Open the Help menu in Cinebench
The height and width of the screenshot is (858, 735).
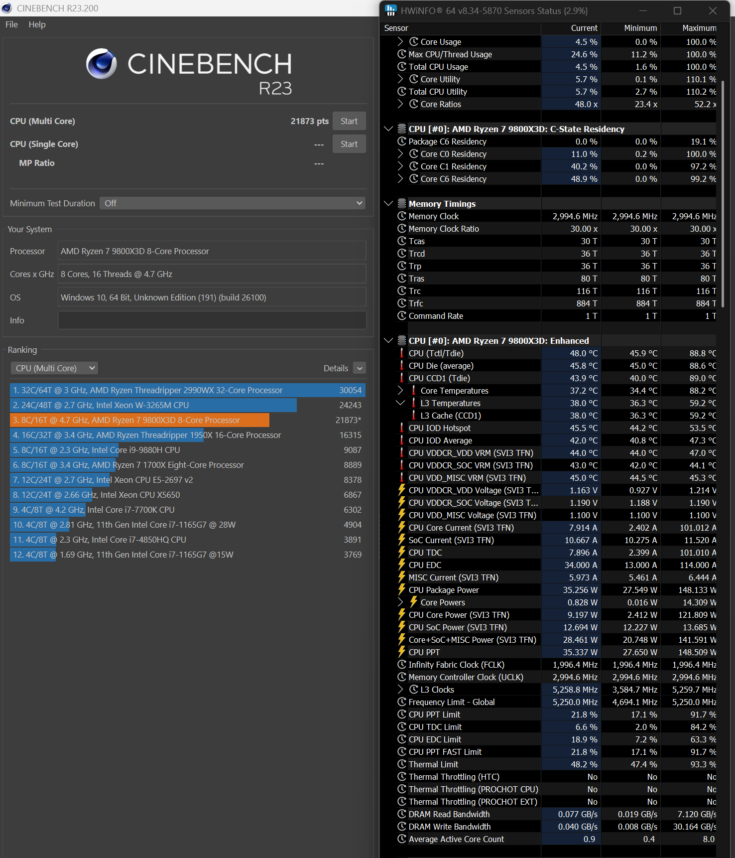(37, 24)
